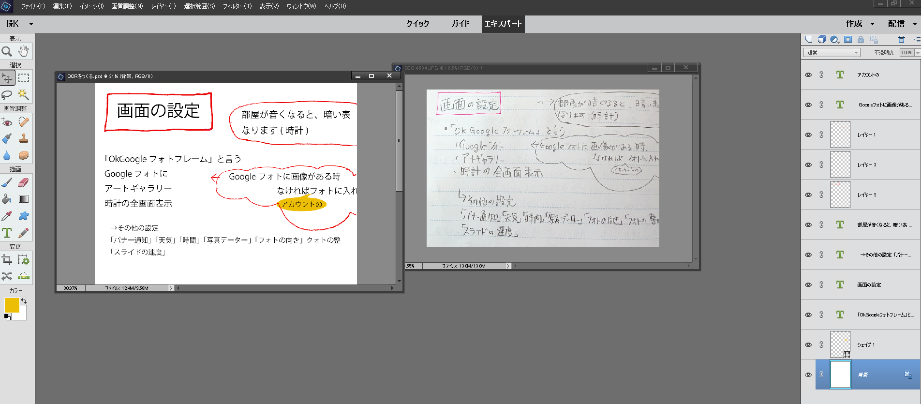Click the 作成 create button
The height and width of the screenshot is (404, 921).
(854, 24)
